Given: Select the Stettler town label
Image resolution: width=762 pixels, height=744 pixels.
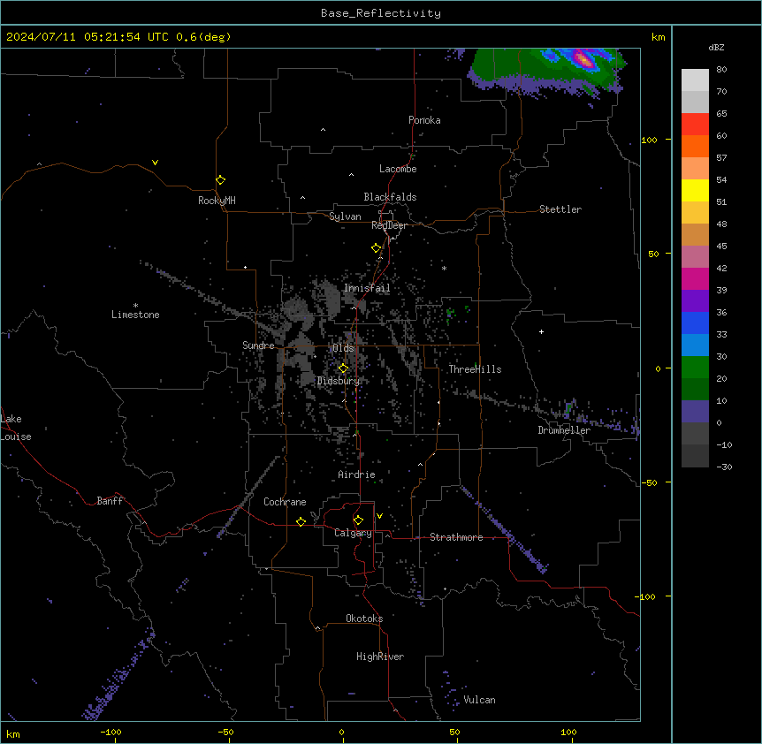Looking at the screenshot, I should coord(560,209).
